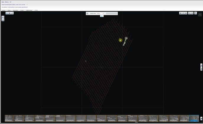Open the Surveys tab
Image resolution: width=203 pixels, height=124 pixels.
pyautogui.click(x=22, y=10)
